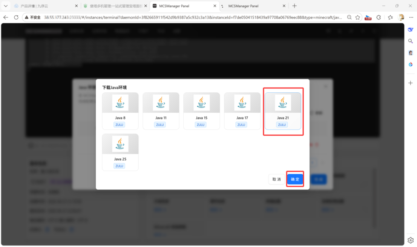The height and width of the screenshot is (247, 417).
Task: Open a new browser tab
Action: click(x=294, y=6)
